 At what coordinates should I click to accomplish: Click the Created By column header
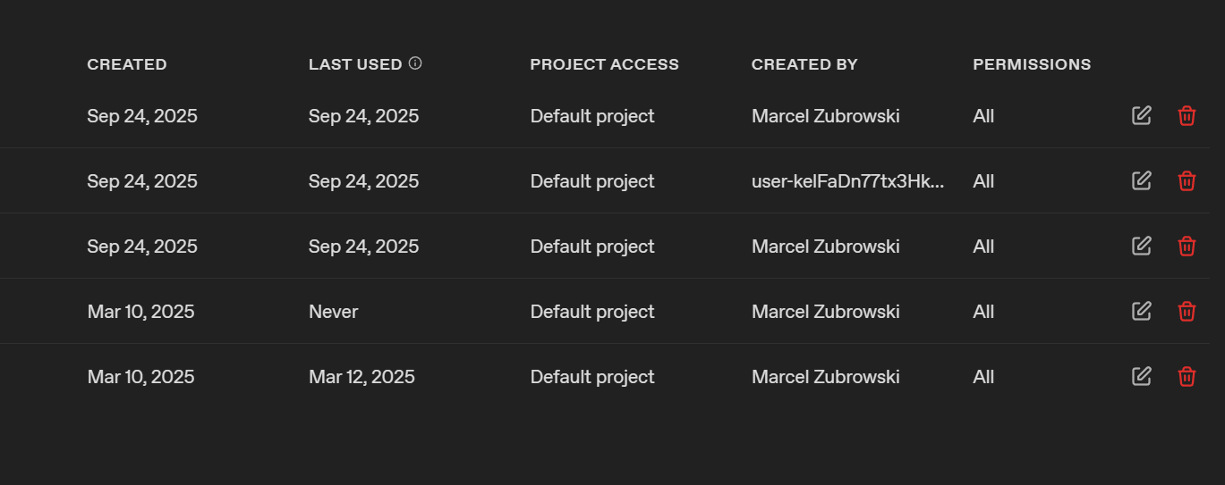coord(804,64)
